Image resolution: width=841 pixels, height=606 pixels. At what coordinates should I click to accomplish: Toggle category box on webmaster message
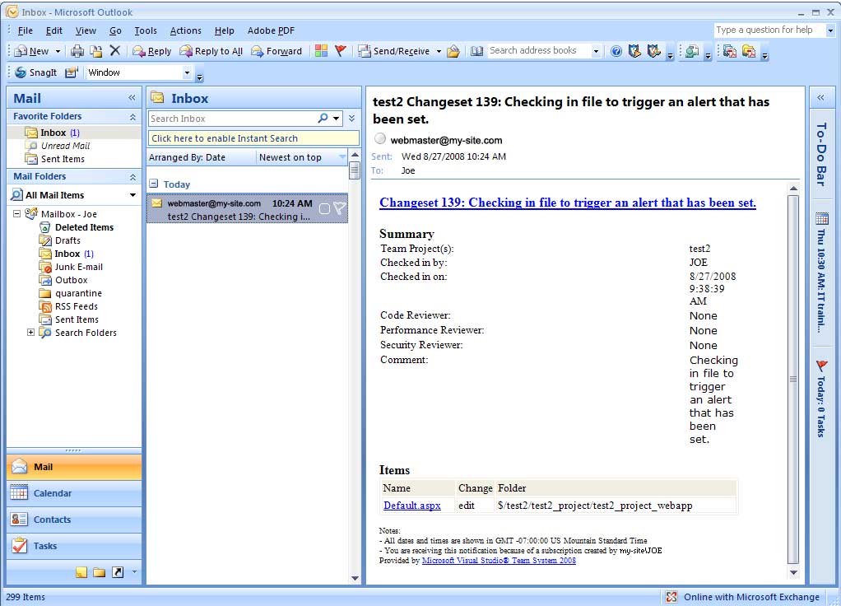coord(324,209)
